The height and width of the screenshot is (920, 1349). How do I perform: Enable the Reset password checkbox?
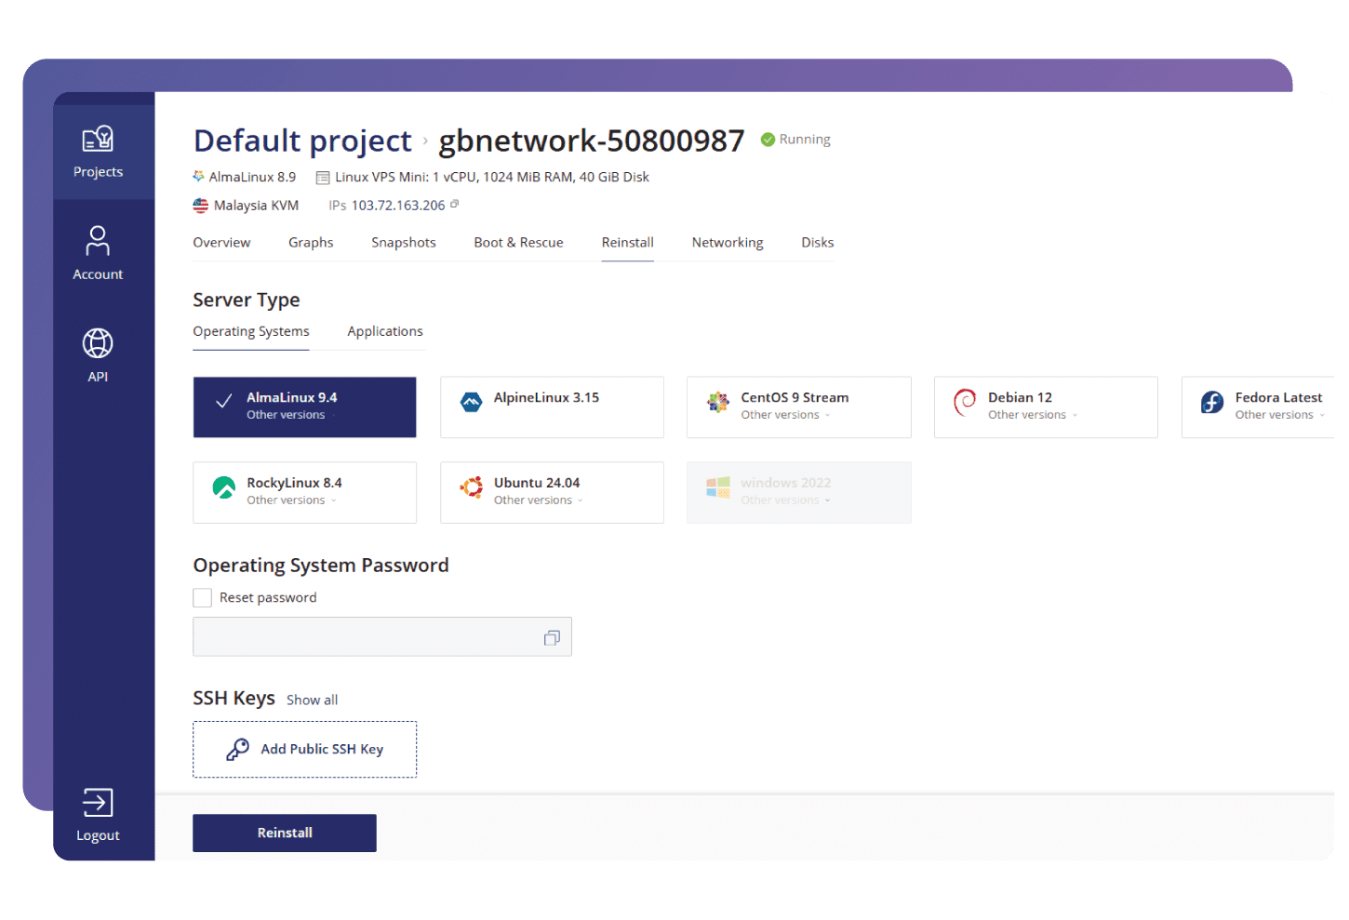[203, 598]
